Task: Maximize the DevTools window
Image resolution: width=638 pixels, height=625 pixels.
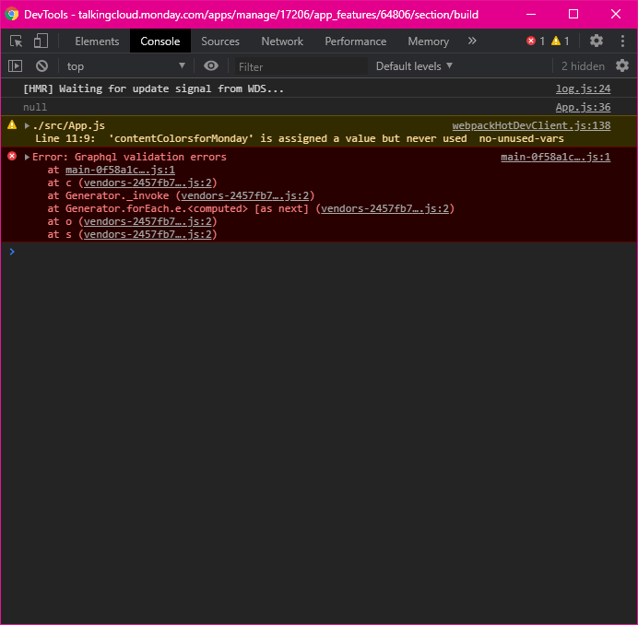Action: (573, 14)
